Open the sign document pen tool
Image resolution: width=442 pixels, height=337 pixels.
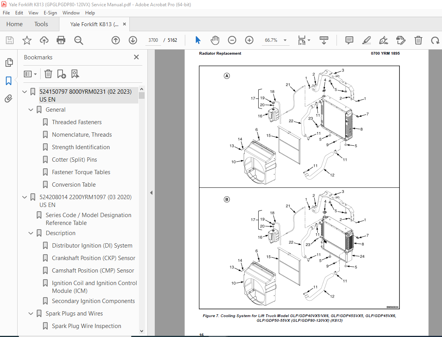point(383,40)
